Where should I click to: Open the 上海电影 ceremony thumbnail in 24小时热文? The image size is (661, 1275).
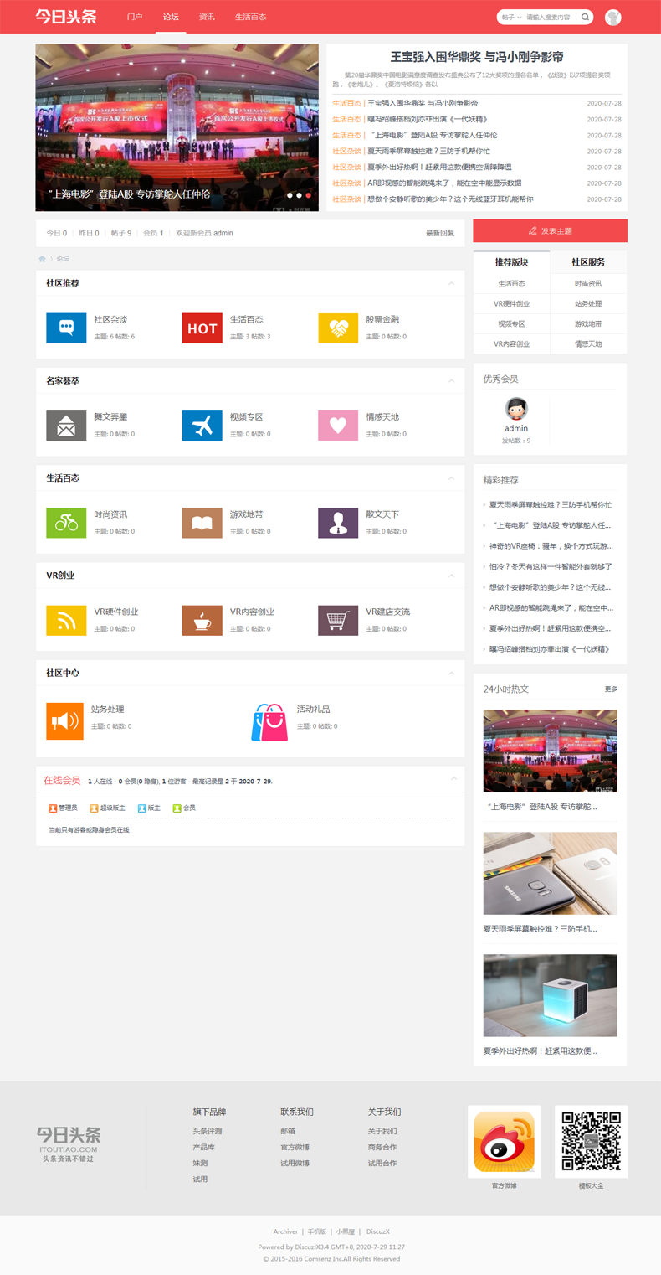(x=550, y=751)
